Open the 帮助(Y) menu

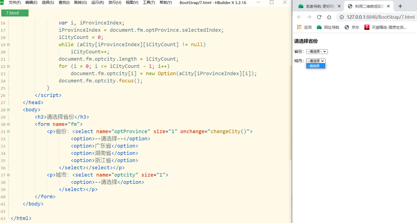[x=166, y=2]
